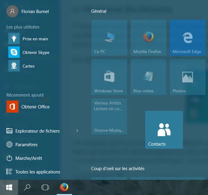This screenshot has height=195, width=208.
Task: Open the Groove Musique tile
Action: [x=109, y=116]
